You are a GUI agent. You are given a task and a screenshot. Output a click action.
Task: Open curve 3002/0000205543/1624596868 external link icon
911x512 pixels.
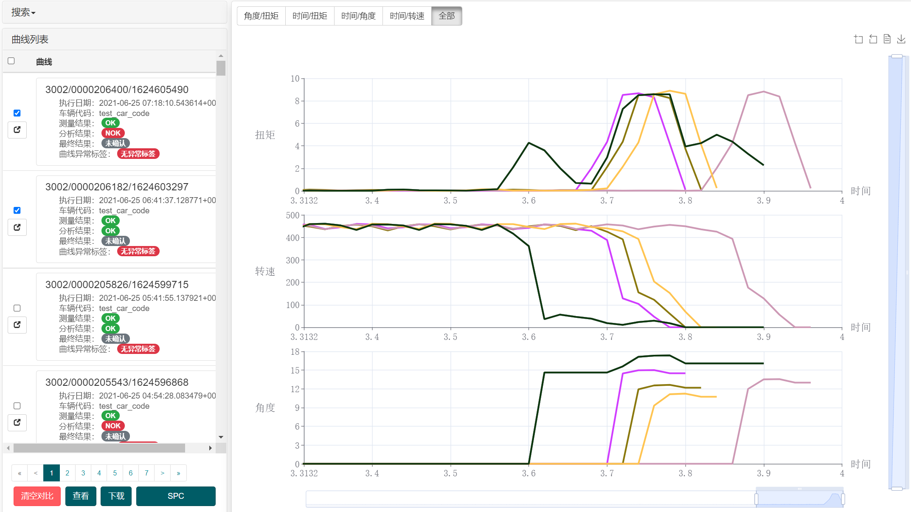(x=17, y=422)
